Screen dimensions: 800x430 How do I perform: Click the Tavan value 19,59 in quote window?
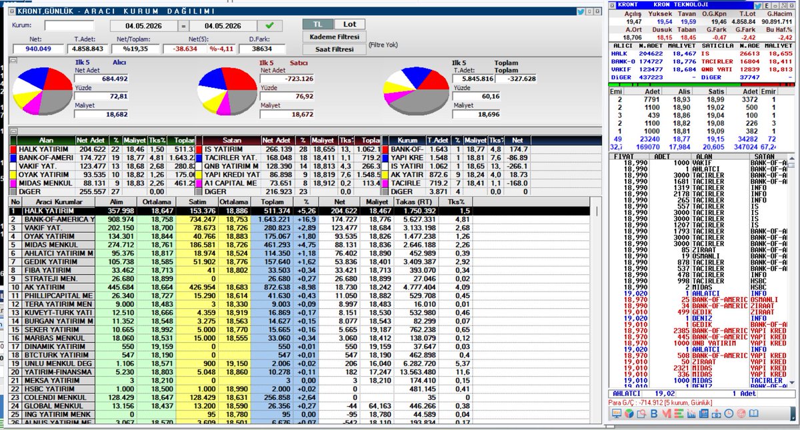(x=689, y=22)
